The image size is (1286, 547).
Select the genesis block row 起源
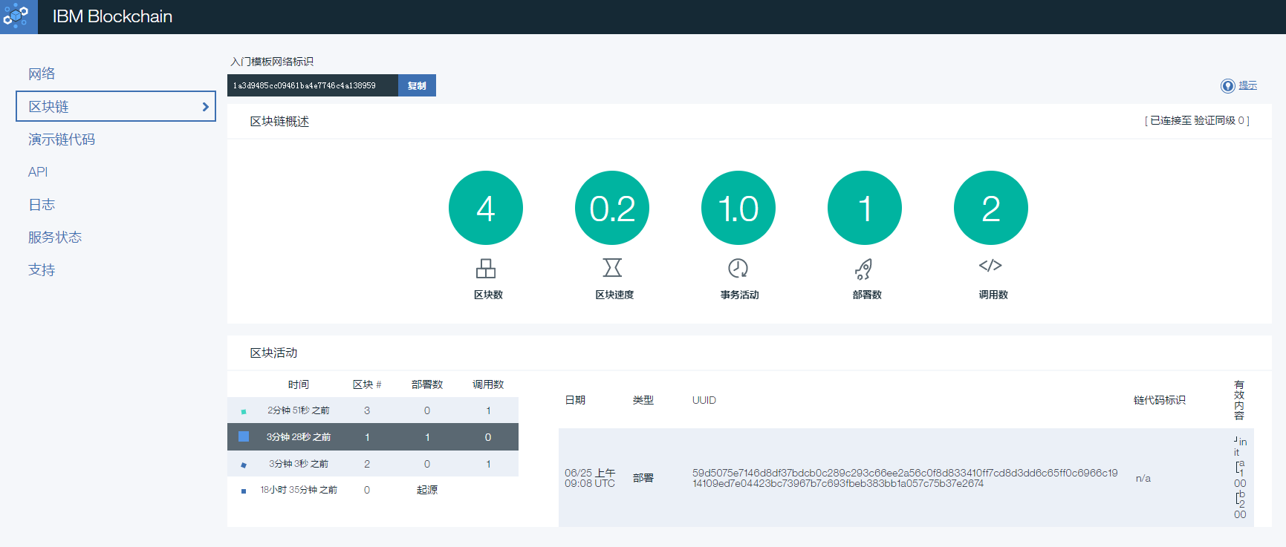coord(372,490)
